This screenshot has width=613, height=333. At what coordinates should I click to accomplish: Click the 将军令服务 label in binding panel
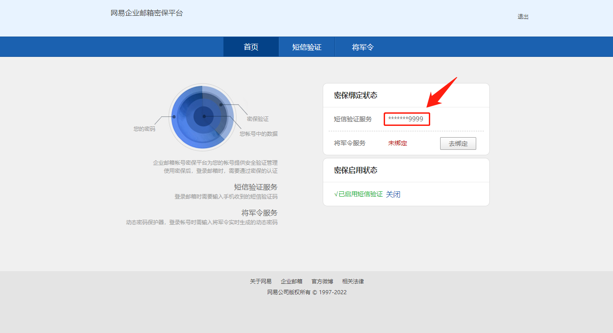point(350,143)
